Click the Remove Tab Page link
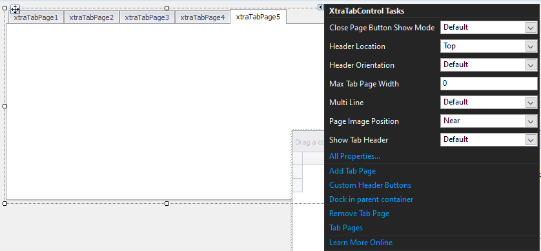Viewport: 541px width, 251px height. (359, 214)
